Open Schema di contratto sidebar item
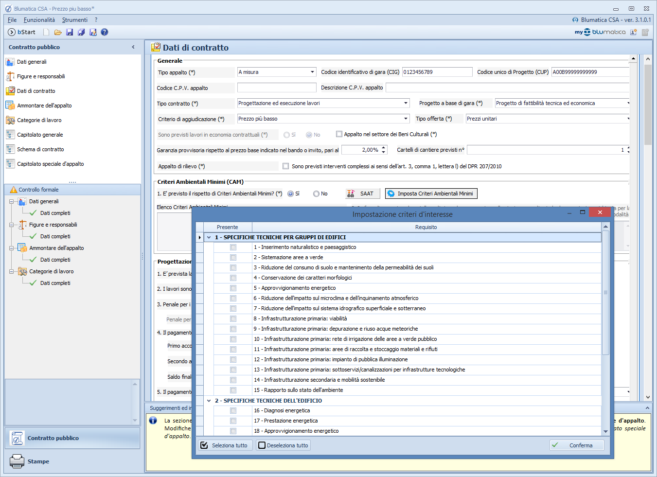The image size is (657, 477). pyautogui.click(x=40, y=149)
